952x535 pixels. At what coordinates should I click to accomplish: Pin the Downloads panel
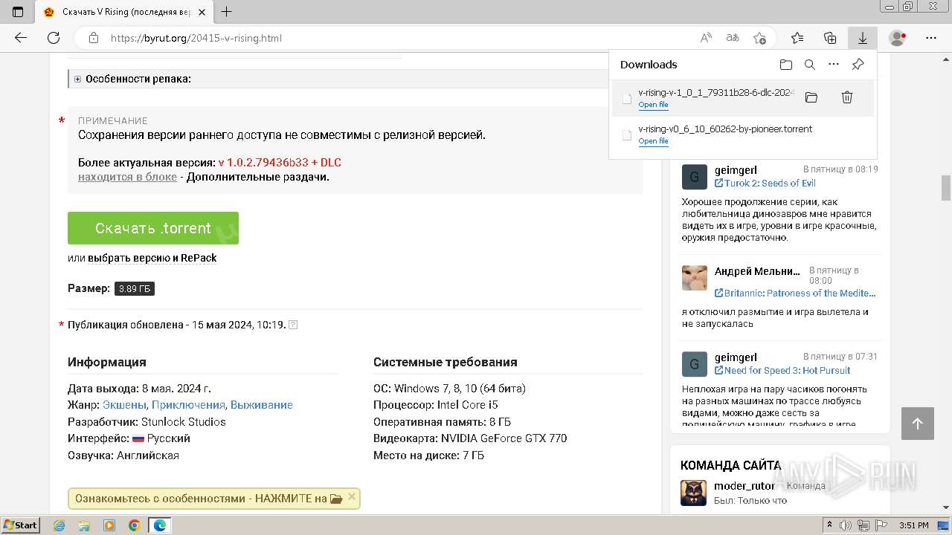point(858,65)
